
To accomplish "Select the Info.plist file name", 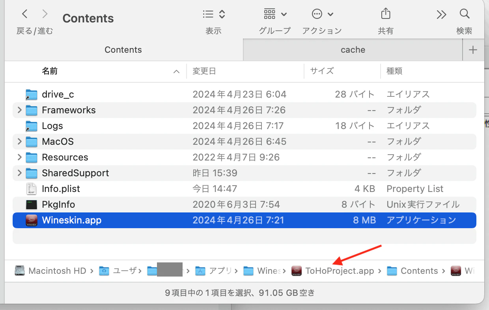I will click(61, 189).
